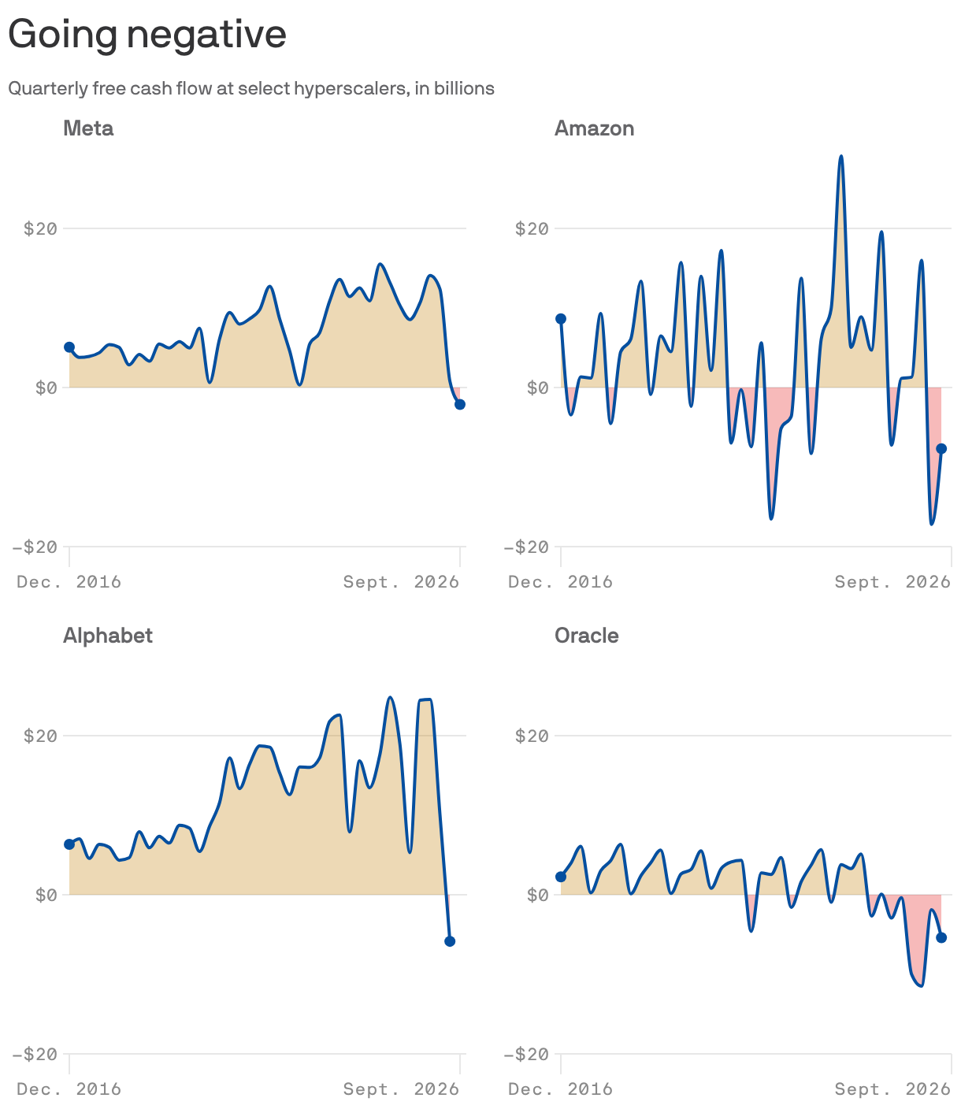Click the −$20 label on Alphabet chart
This screenshot has height=1109, width=961.
click(x=35, y=1055)
